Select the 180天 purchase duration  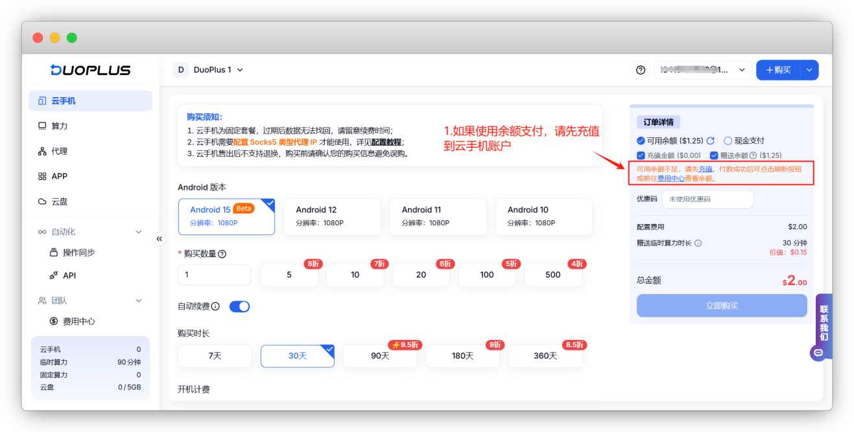[462, 356]
